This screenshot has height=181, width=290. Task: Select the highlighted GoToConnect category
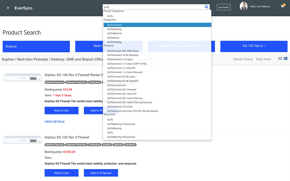point(157,25)
